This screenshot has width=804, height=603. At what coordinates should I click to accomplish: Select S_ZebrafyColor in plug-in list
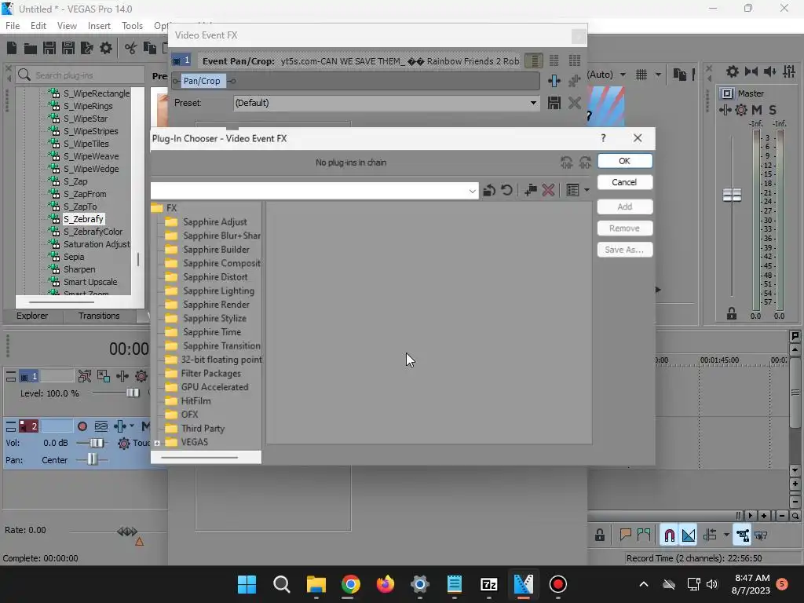tap(93, 232)
